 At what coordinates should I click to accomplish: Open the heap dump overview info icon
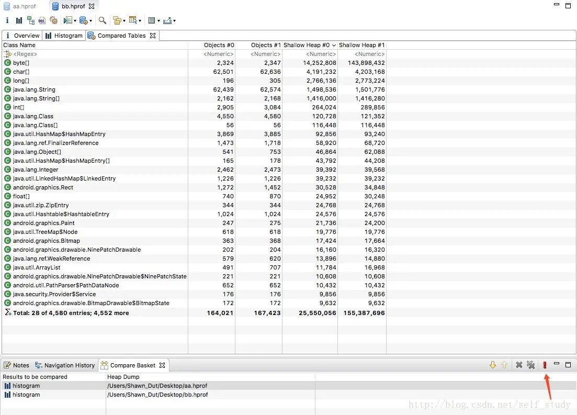(x=7, y=20)
